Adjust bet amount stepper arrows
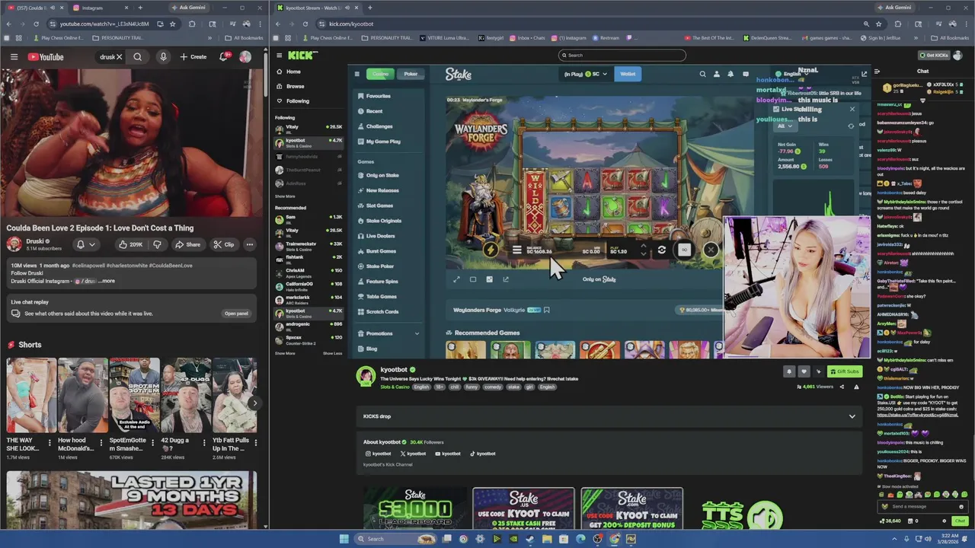Viewport: 975px width, 548px height. 643,250
